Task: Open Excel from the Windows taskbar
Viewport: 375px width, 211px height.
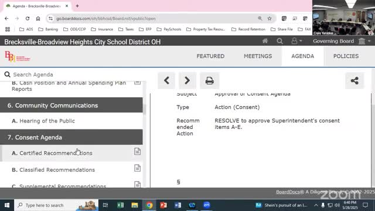Action: tap(120, 205)
